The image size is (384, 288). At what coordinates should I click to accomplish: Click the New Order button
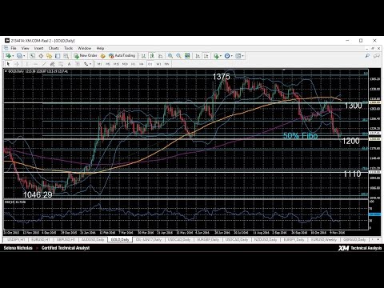click(x=86, y=55)
